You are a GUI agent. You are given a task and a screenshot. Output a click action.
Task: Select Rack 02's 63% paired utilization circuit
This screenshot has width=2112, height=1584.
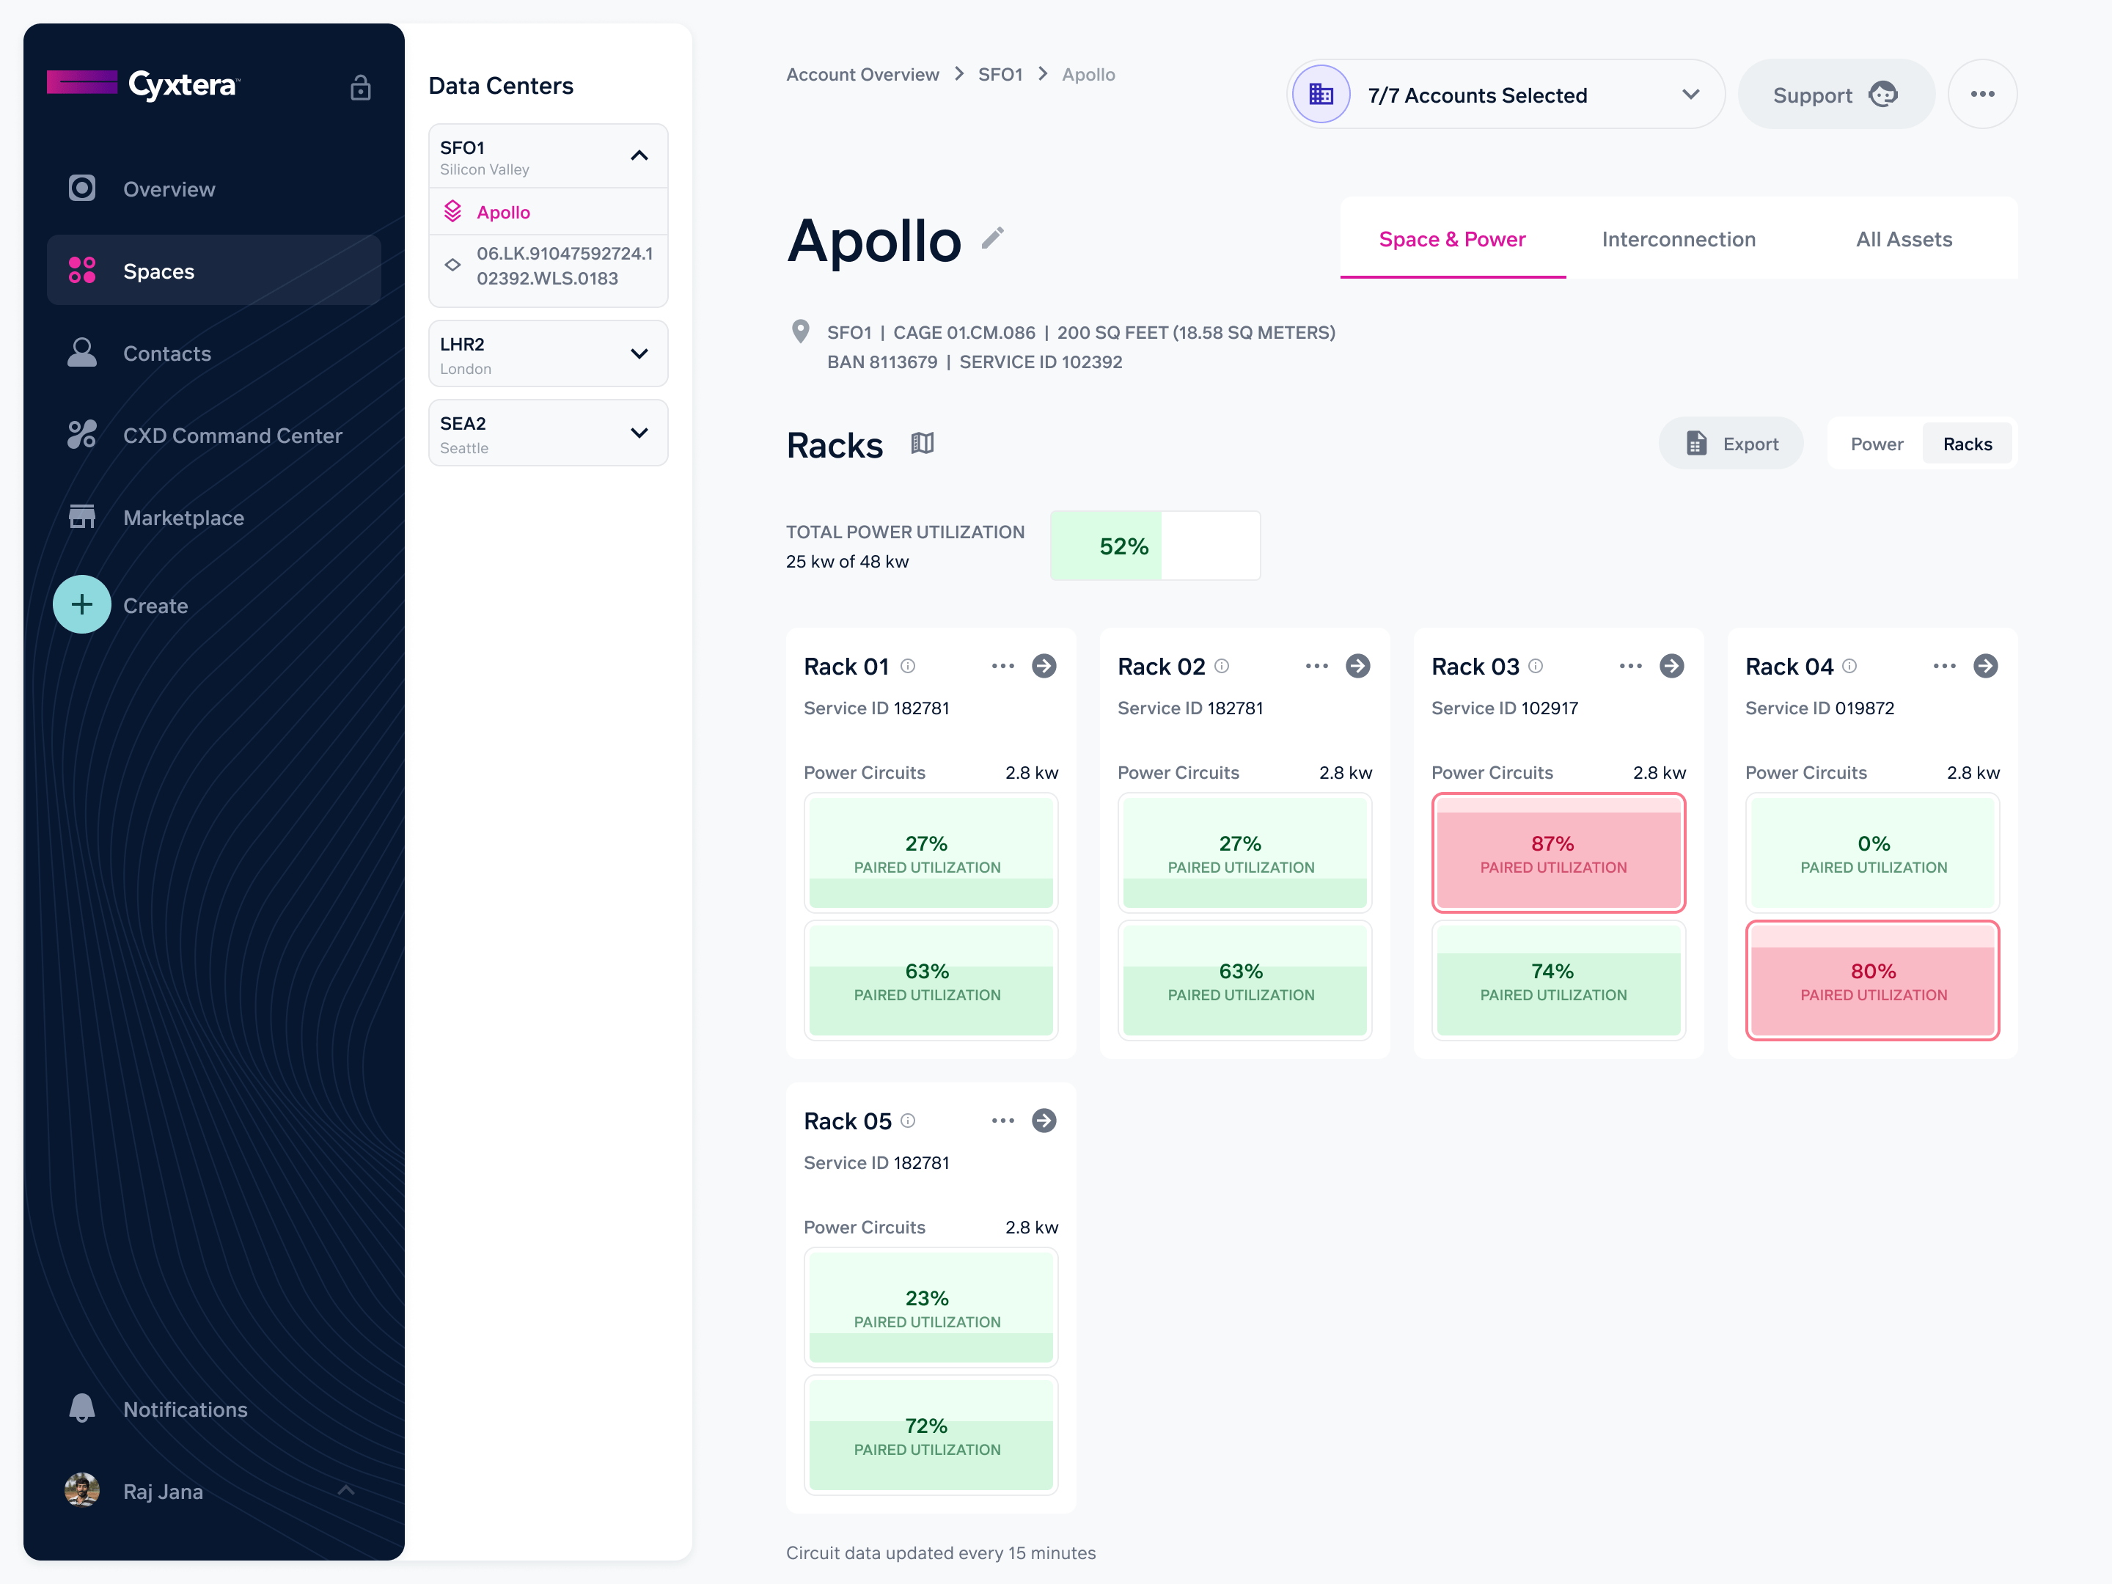pyautogui.click(x=1245, y=980)
